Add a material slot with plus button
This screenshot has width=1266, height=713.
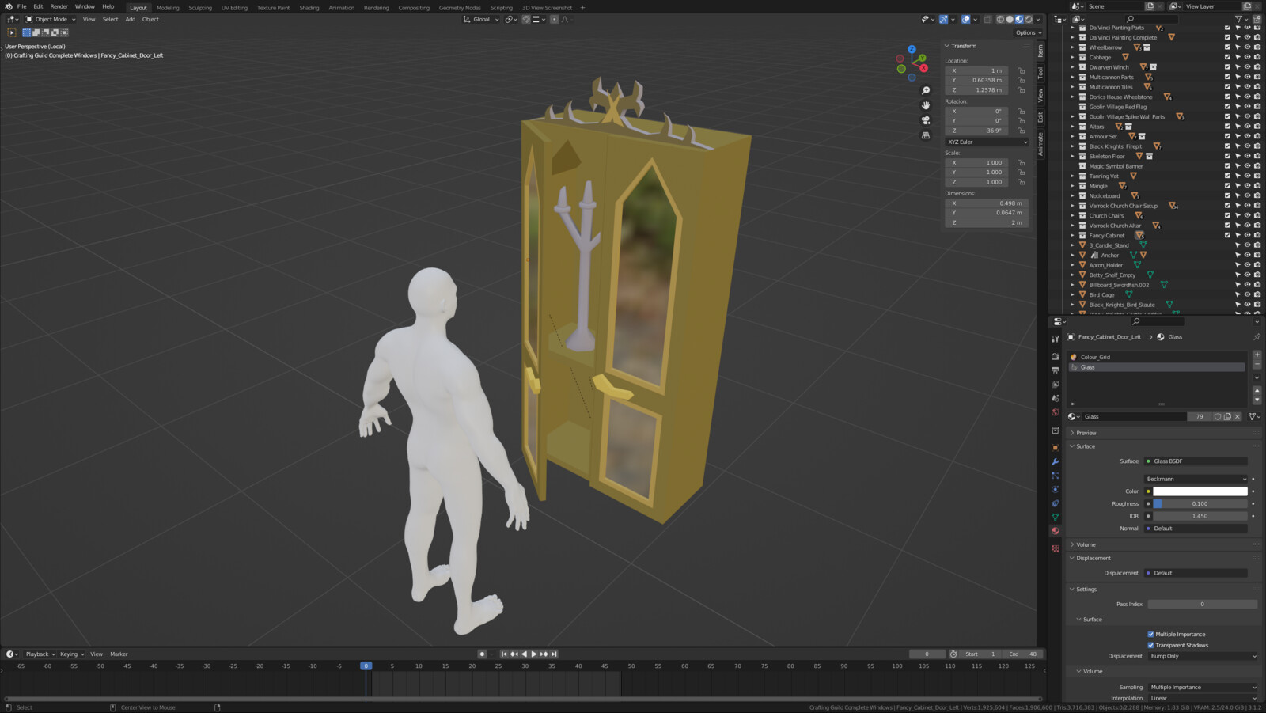(x=1257, y=355)
